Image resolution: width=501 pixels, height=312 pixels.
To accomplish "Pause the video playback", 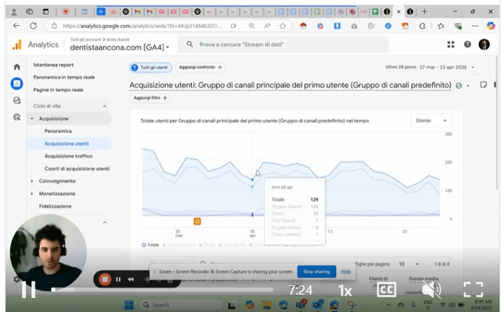I will [x=28, y=290].
